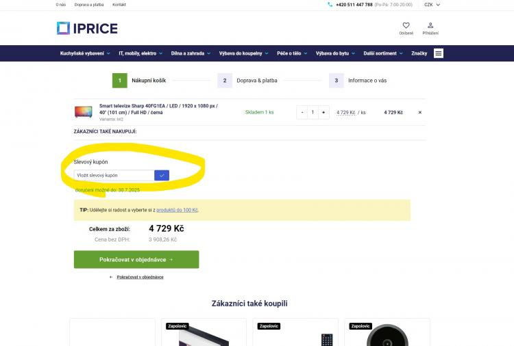The width and height of the screenshot is (514, 346).
Task: Click small Pokračovat v objednávce back link
Action: click(x=140, y=277)
